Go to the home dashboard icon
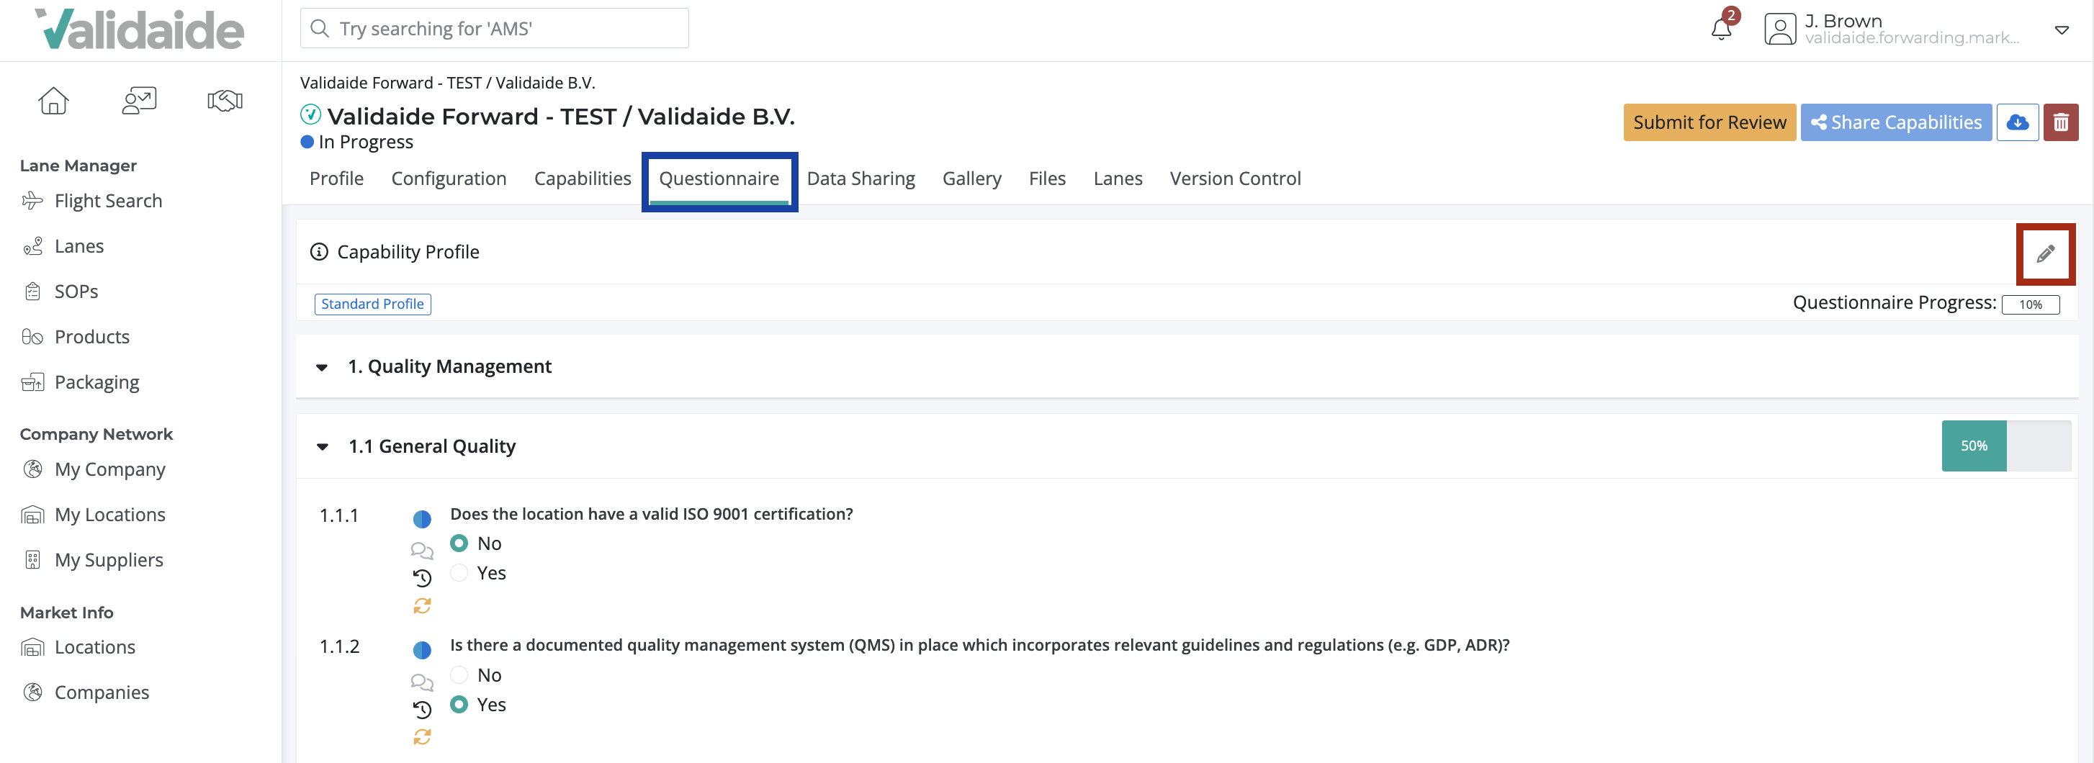 [53, 100]
